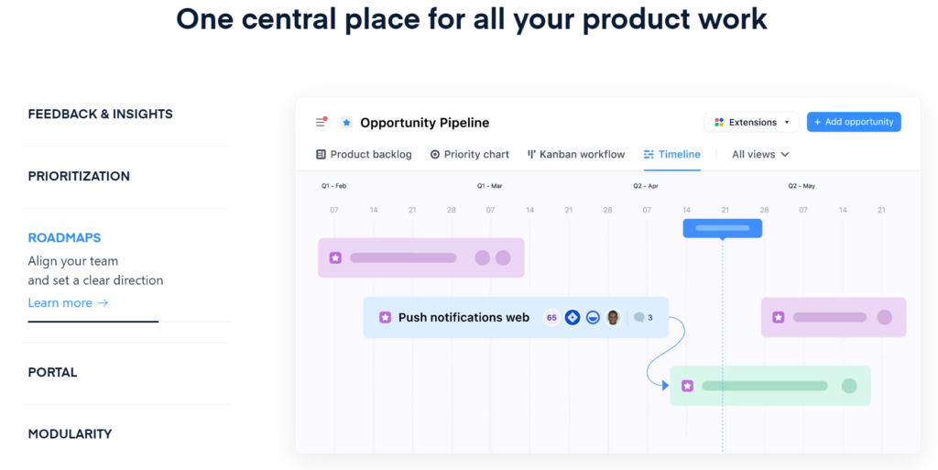Viewport: 938px width, 470px height.
Task: Follow the Learn more link under Roadmaps
Action: [x=68, y=303]
